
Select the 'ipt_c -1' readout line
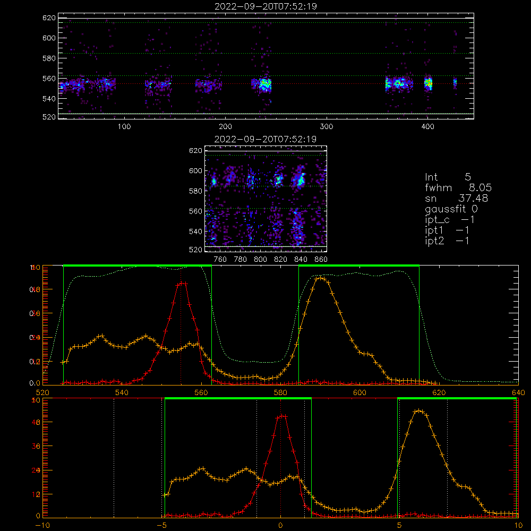(450, 220)
